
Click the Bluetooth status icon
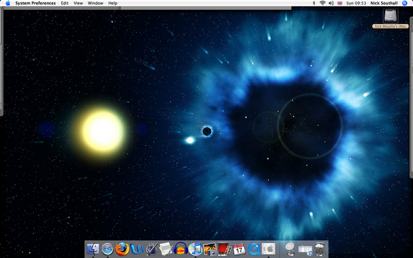(x=314, y=3)
